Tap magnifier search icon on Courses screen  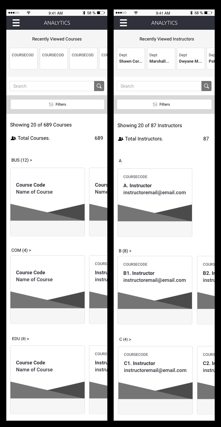click(99, 86)
